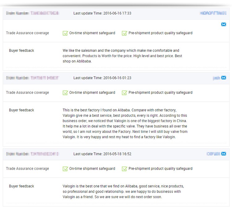Select Trade Assurance coverage label in first review

27,33
